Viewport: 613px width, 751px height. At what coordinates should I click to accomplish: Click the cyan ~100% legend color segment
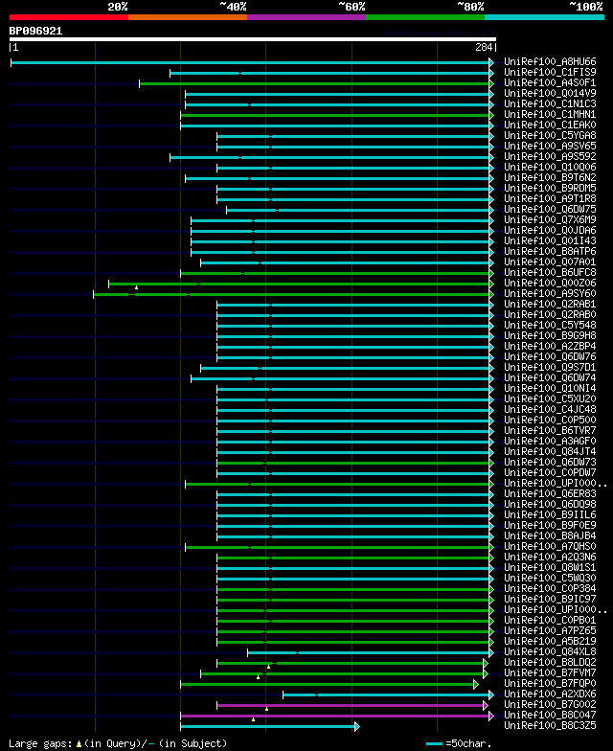(544, 17)
